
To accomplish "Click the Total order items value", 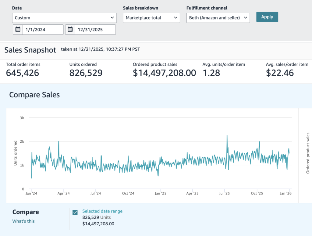I will (x=23, y=73).
